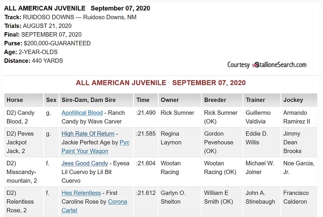Follow the Pyc Paint Your Wagon link

coord(95,147)
